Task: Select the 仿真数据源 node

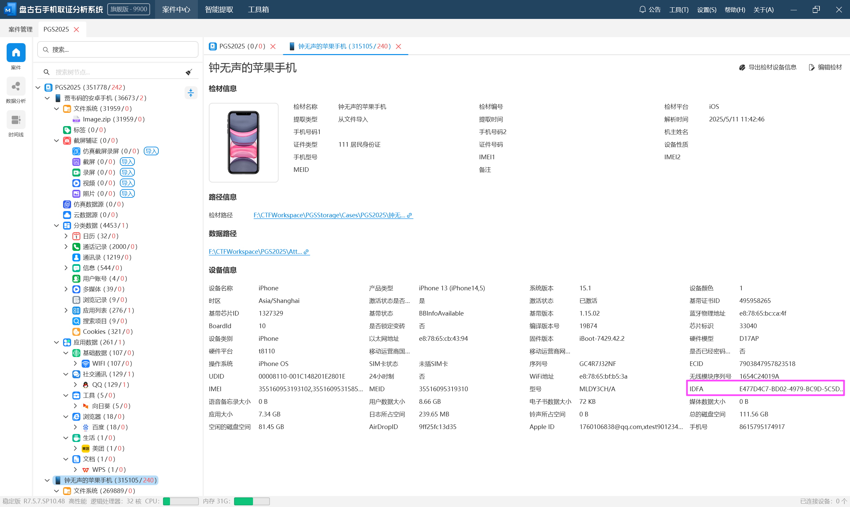Action: pyautogui.click(x=94, y=204)
